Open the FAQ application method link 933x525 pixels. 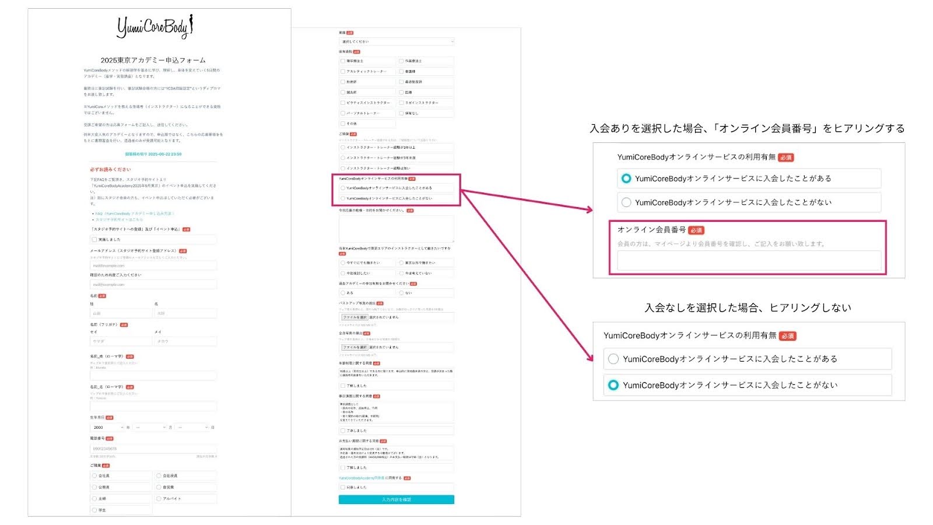click(x=134, y=213)
